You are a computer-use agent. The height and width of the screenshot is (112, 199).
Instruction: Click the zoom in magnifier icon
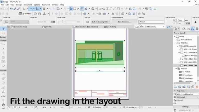[x=15, y=107]
